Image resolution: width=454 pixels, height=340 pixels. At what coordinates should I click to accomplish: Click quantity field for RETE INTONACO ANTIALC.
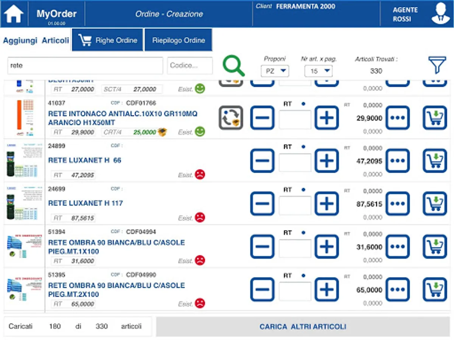295,120
